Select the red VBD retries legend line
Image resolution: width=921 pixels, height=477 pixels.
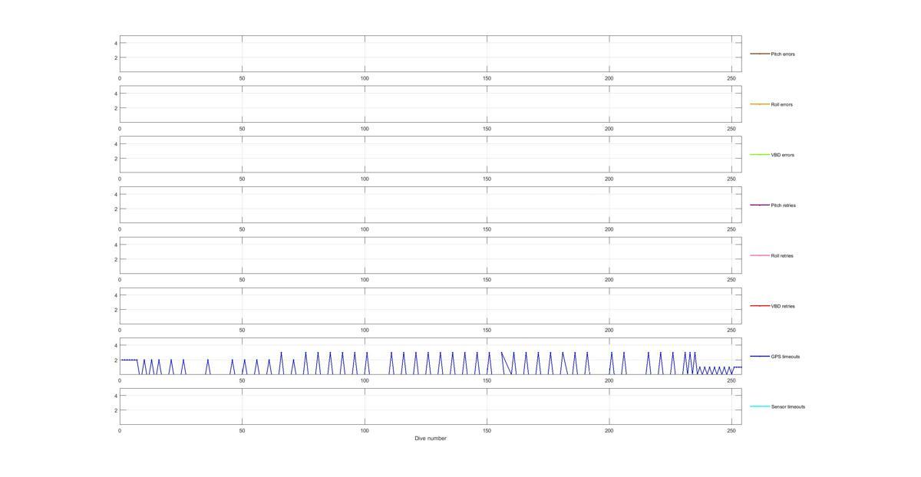[x=760, y=306]
